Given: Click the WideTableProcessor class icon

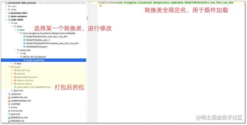Looking at the screenshot, I should (x=24, y=47).
